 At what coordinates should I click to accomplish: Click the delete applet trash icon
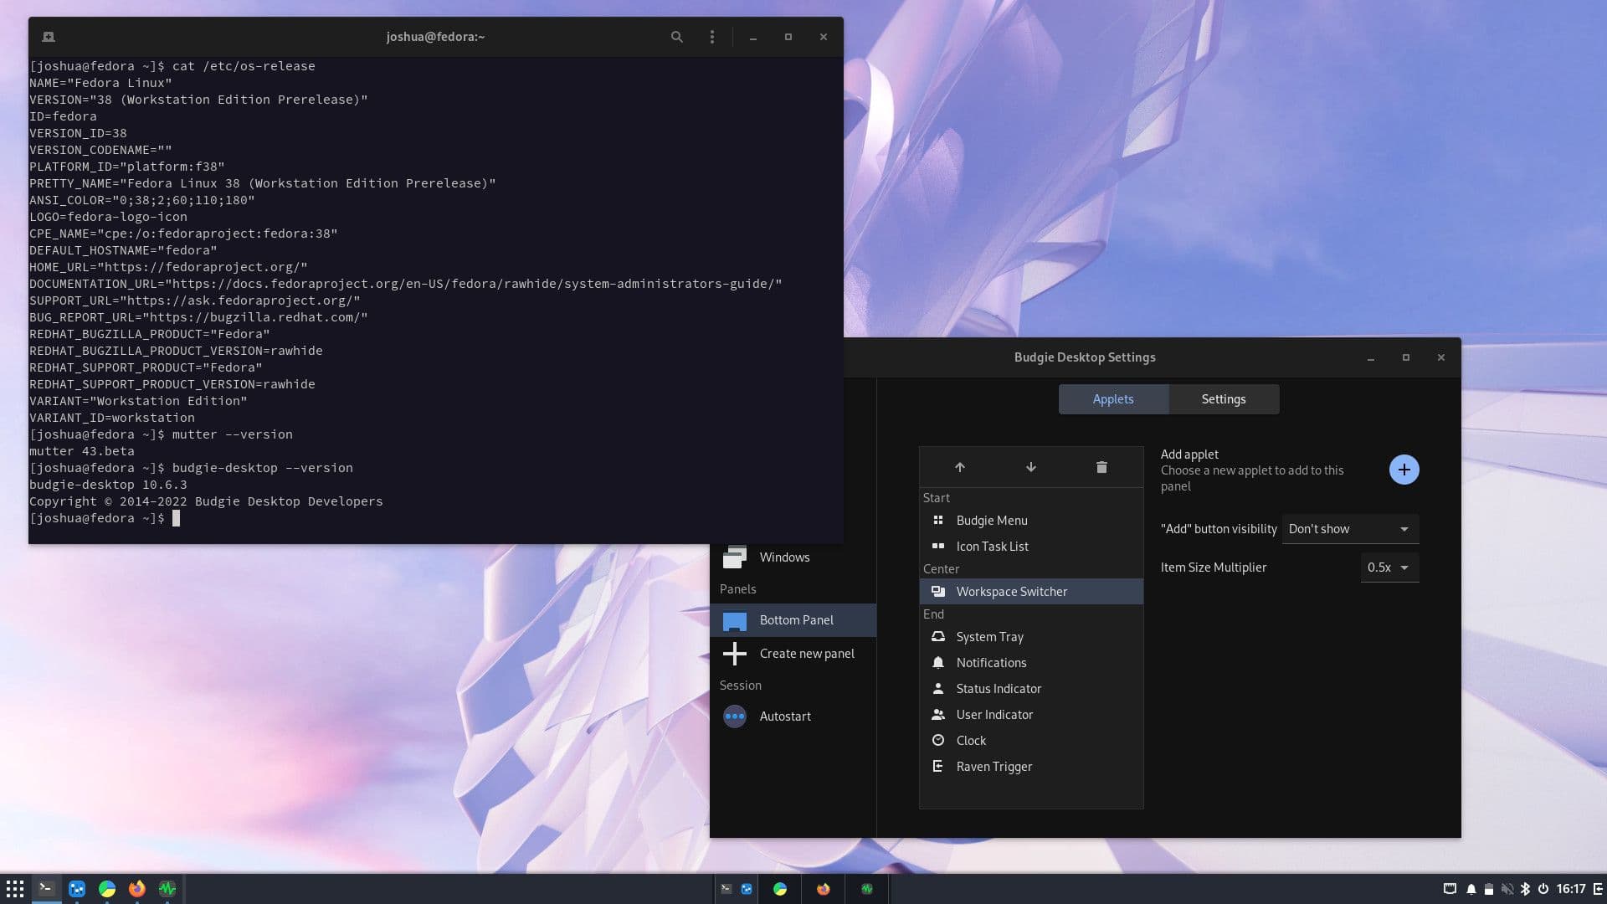1101,465
